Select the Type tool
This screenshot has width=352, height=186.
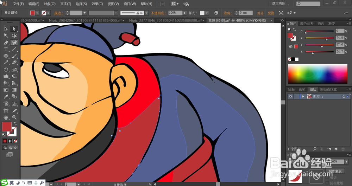[x=6, y=49]
